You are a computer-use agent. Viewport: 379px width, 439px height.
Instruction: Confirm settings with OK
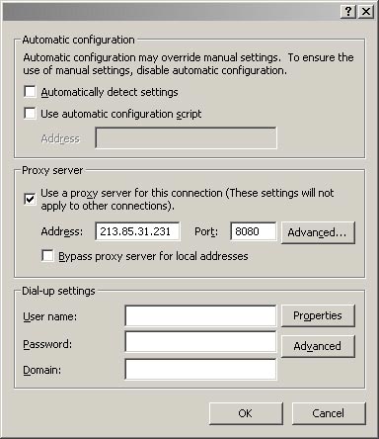pyautogui.click(x=246, y=413)
